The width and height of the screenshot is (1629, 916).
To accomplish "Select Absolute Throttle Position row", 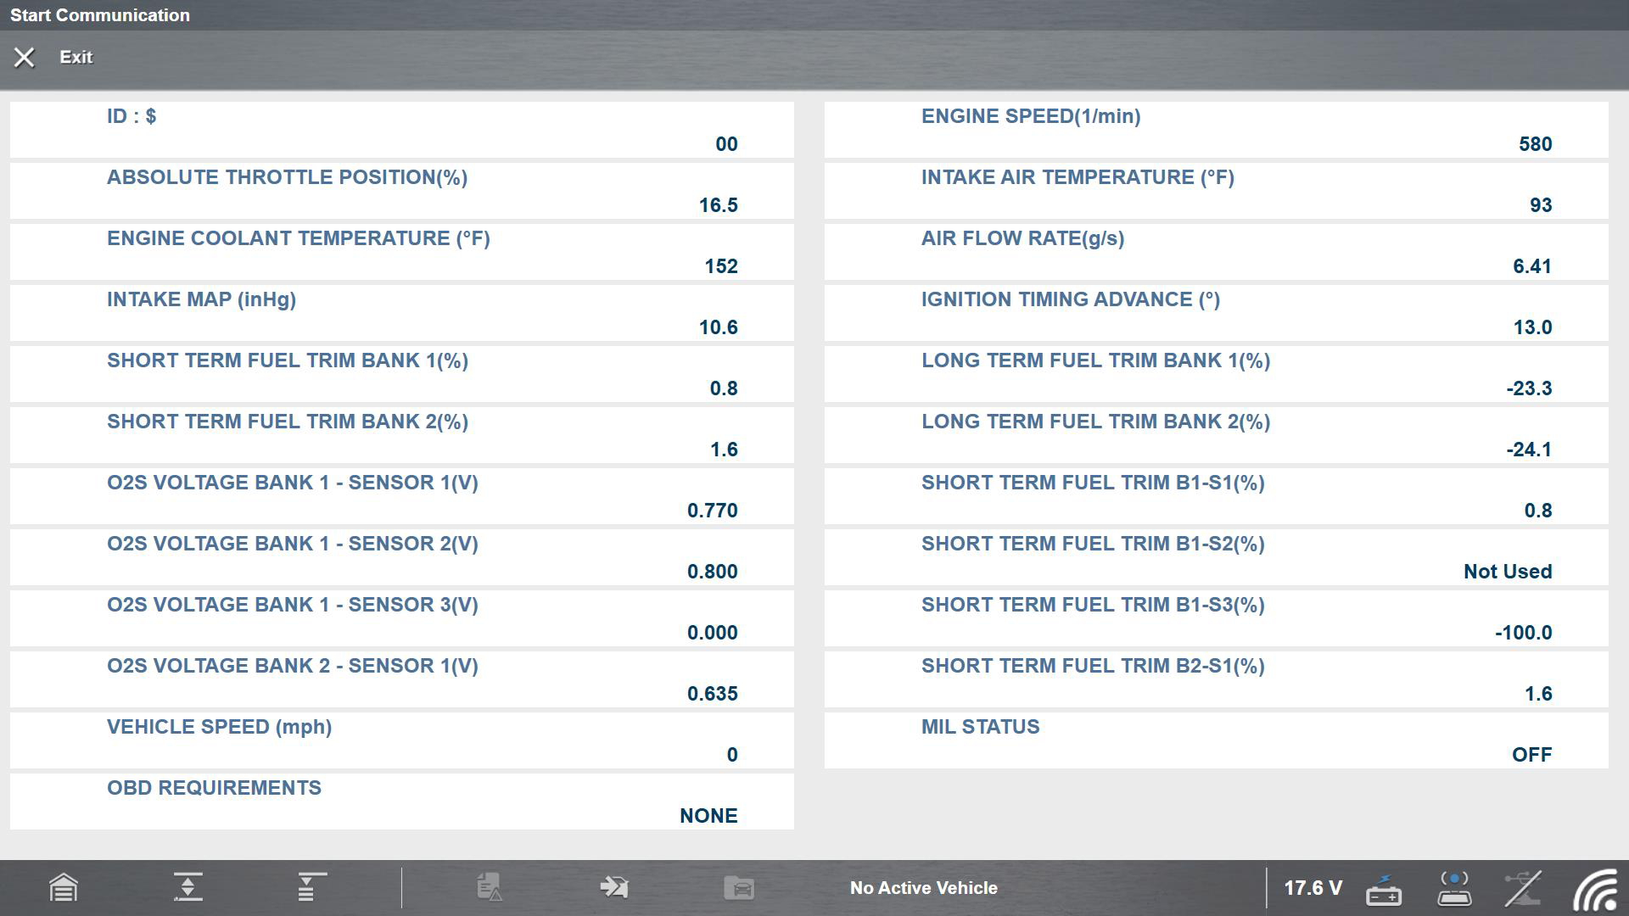I will pos(401,192).
